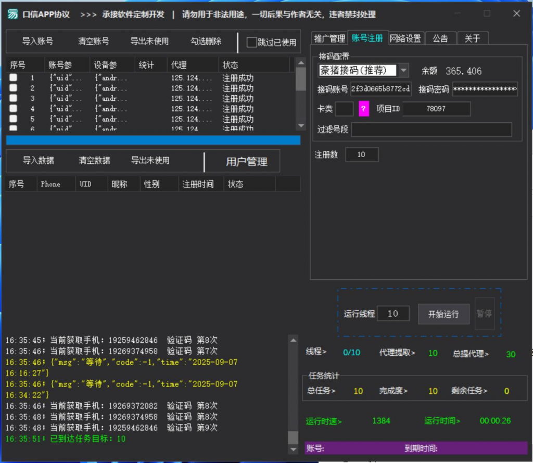The height and width of the screenshot is (463, 533).
Task: Click the app logo icon in title bar
Action: pos(12,14)
